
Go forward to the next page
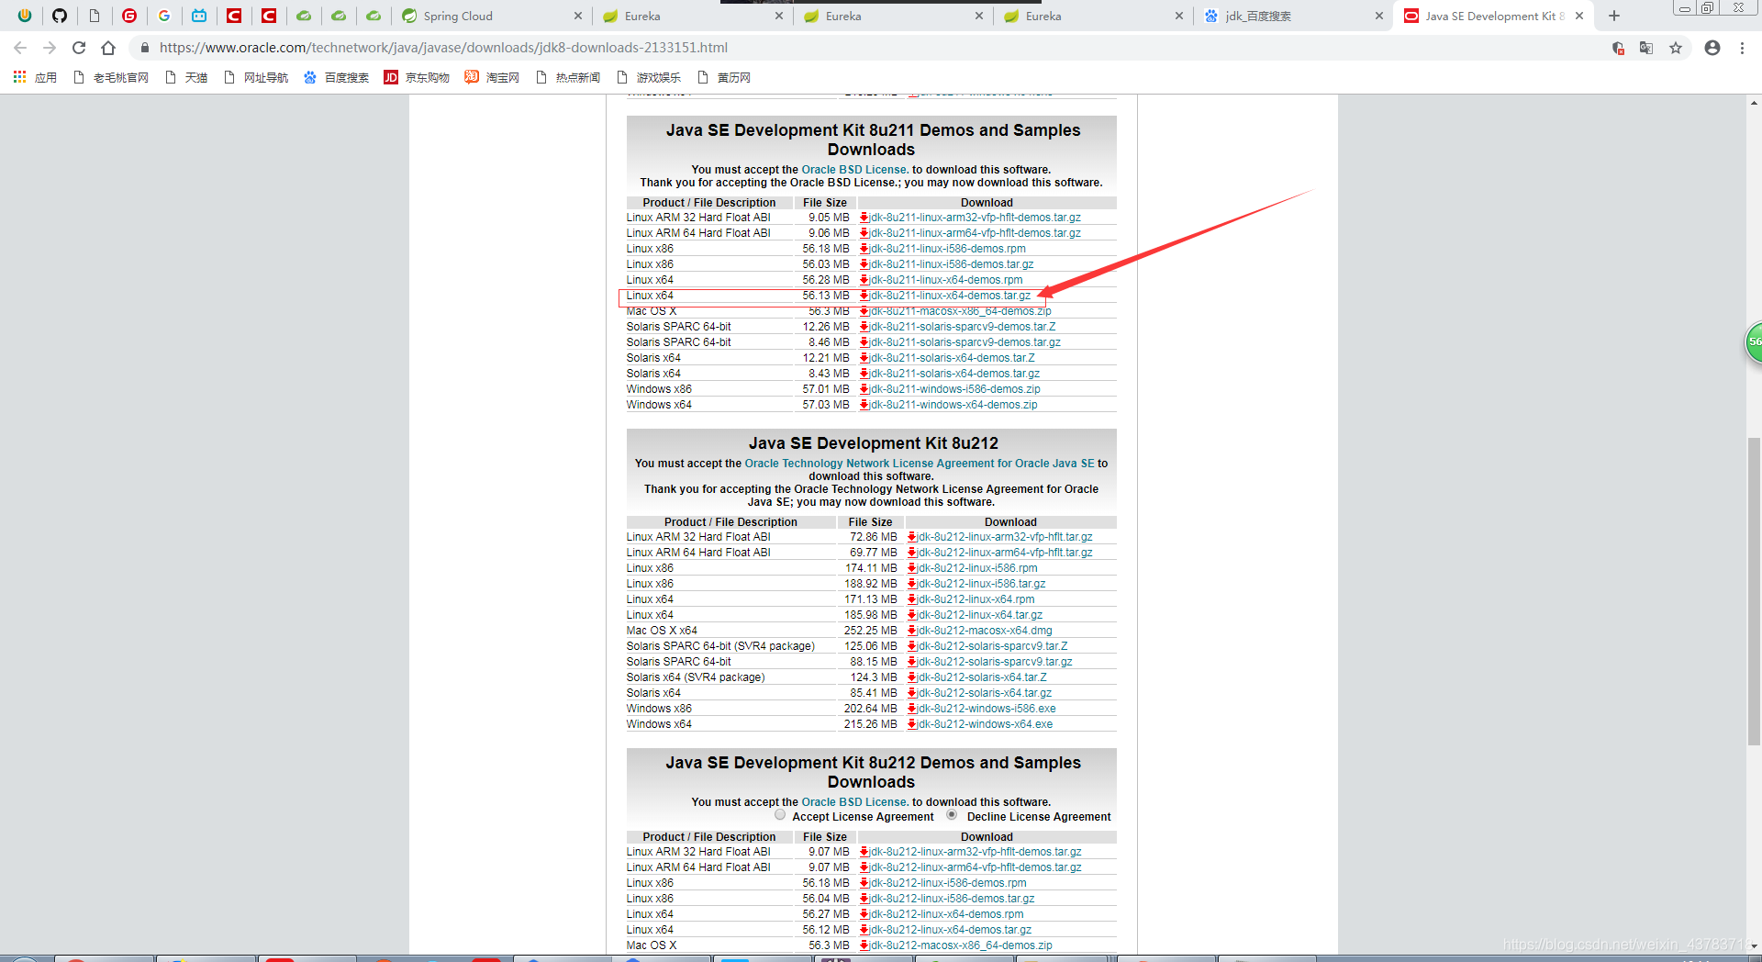tap(50, 48)
